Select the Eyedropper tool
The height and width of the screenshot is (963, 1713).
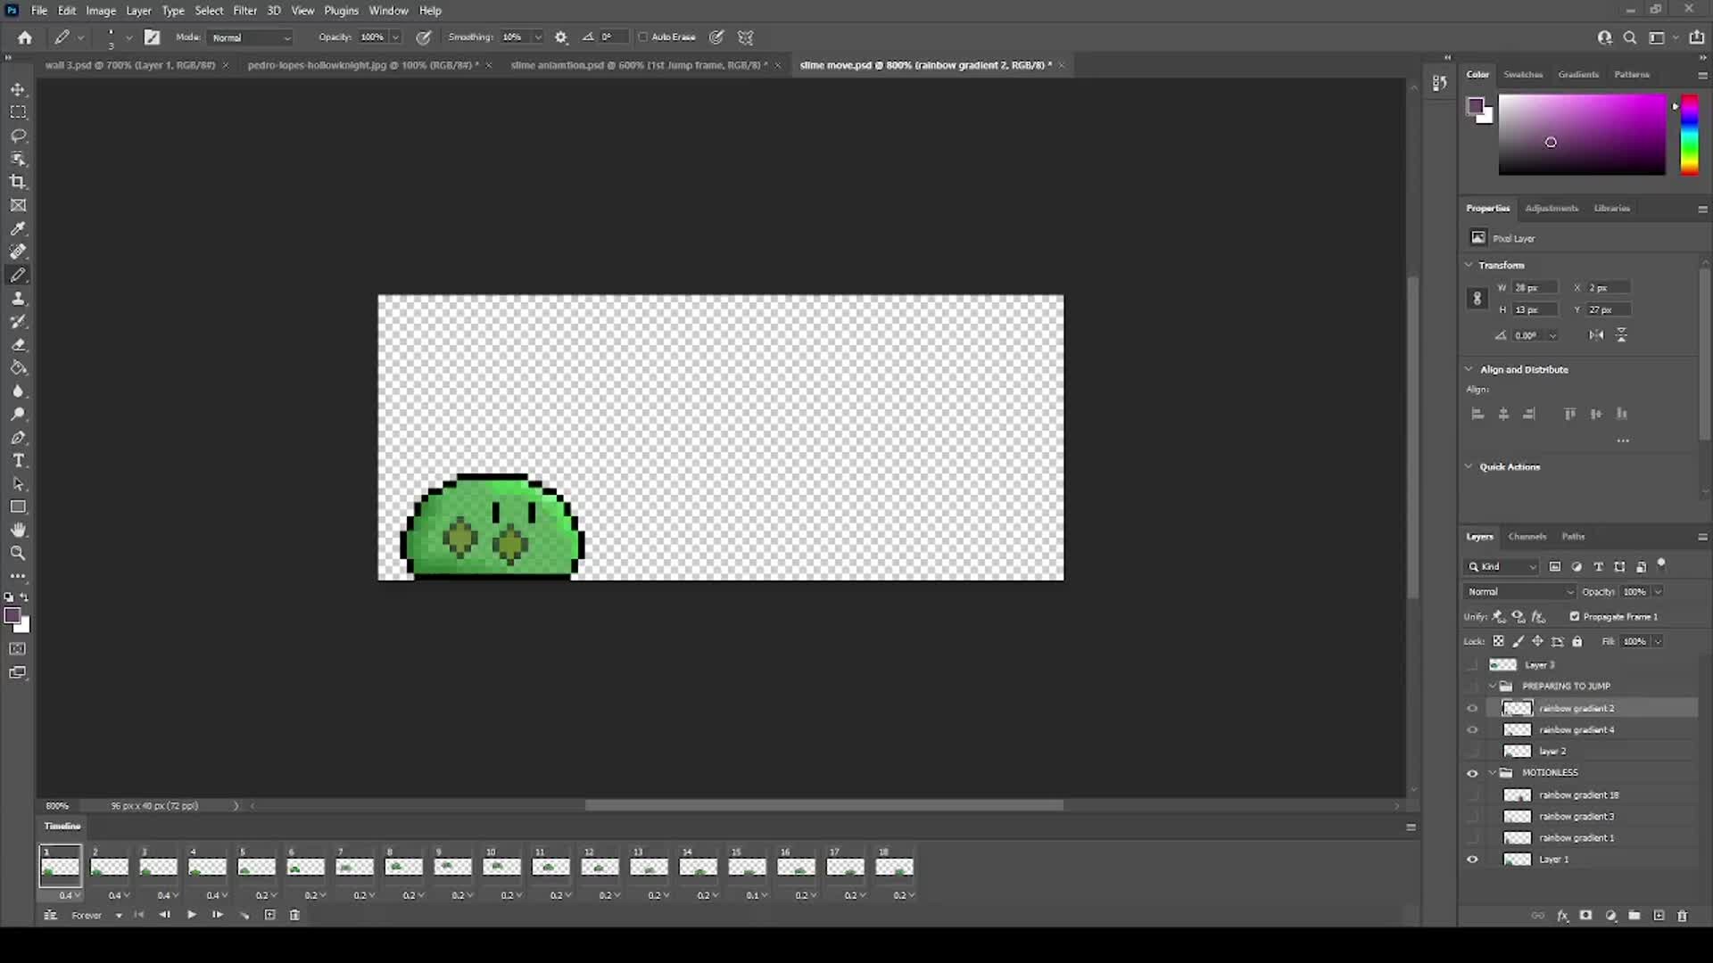point(18,228)
